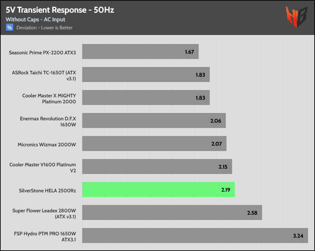Select the 'Without Caps - AC Input' subtitle
Screen dimensions: 315x251
pos(35,20)
